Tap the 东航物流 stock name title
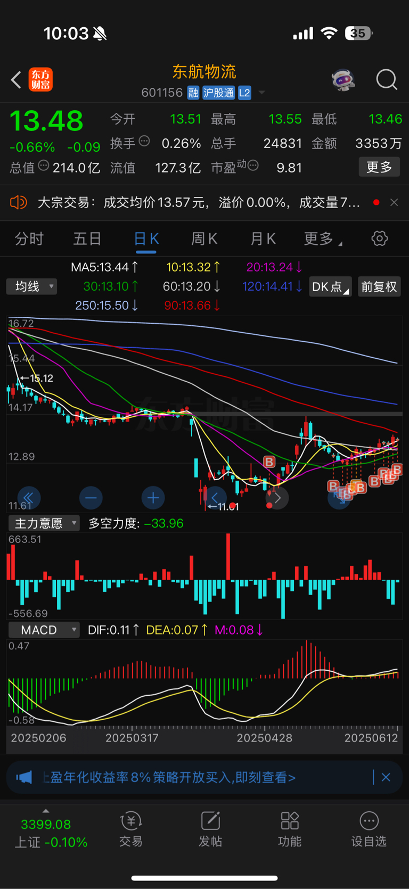Viewport: 409px width, 889px height. tap(204, 72)
